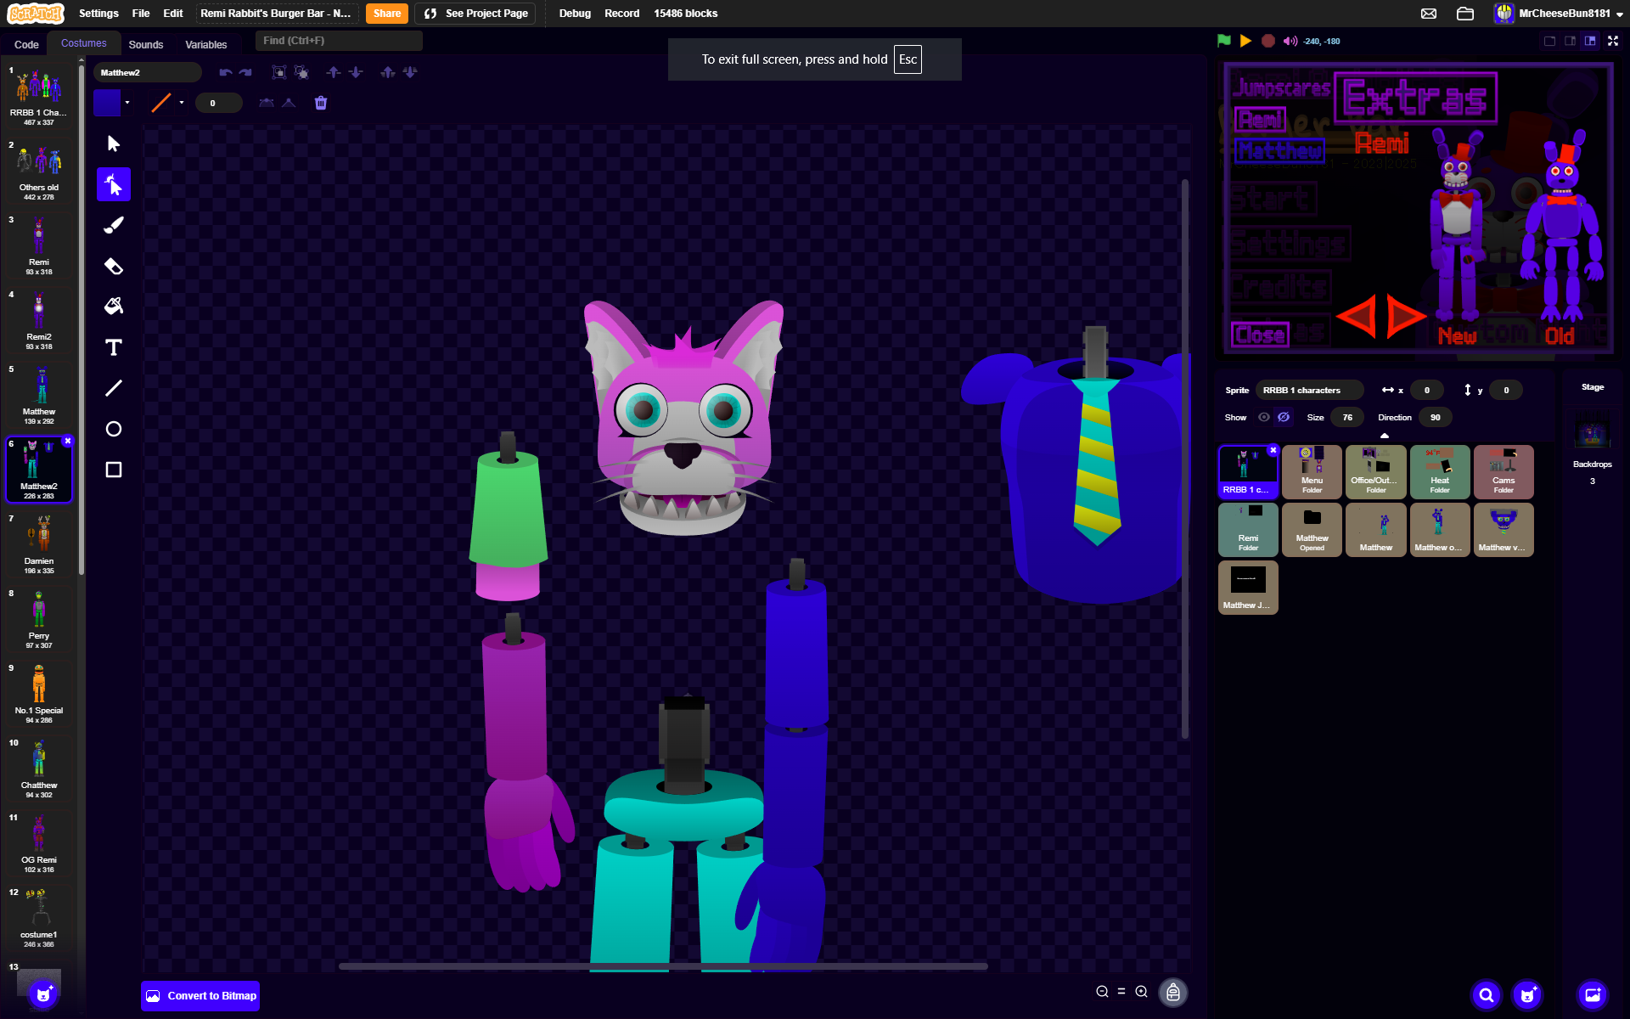Open the messages envelope icon
The height and width of the screenshot is (1019, 1630).
[1429, 14]
